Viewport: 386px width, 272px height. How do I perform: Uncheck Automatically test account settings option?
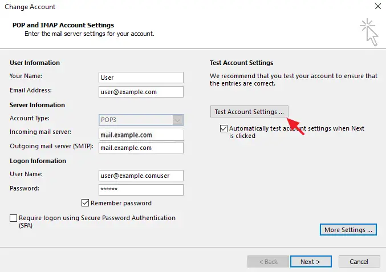tap(224, 128)
